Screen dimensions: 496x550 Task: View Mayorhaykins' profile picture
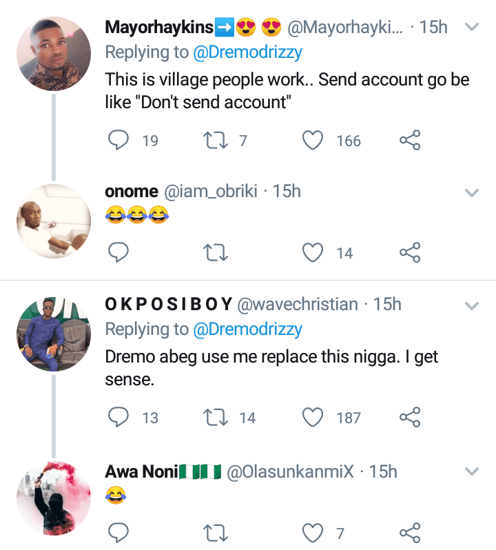pyautogui.click(x=53, y=54)
